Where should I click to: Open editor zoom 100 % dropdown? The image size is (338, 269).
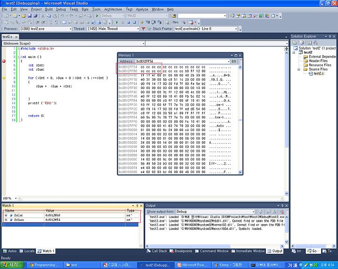pos(16,198)
